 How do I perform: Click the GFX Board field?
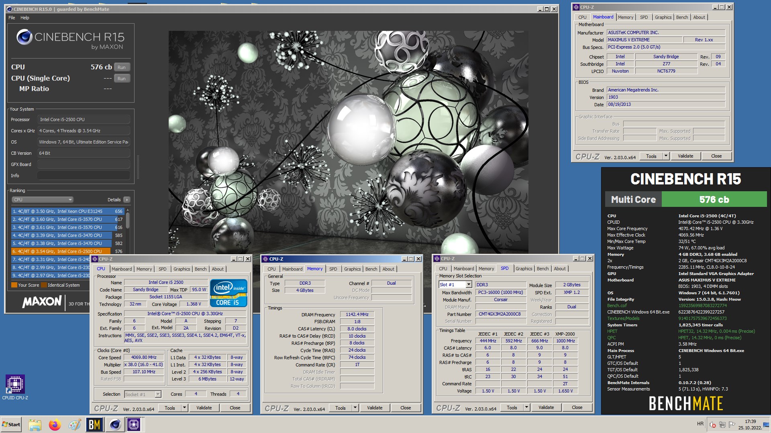pos(84,164)
